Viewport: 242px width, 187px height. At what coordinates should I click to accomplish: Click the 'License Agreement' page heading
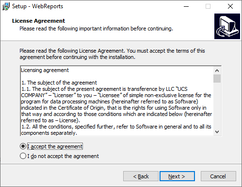(38, 21)
